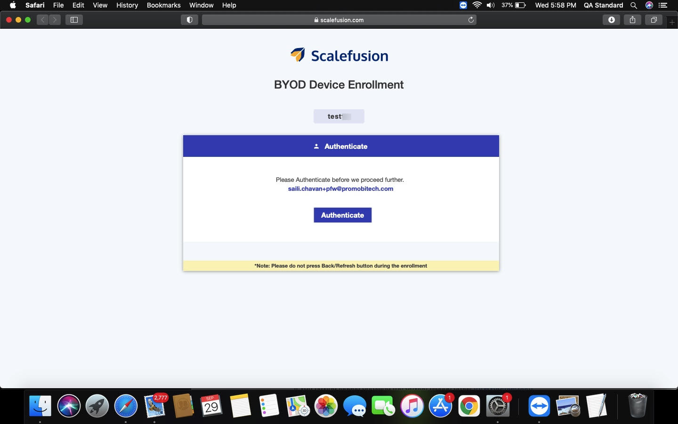
Task: Click the scalefusion.com address bar
Action: click(339, 20)
